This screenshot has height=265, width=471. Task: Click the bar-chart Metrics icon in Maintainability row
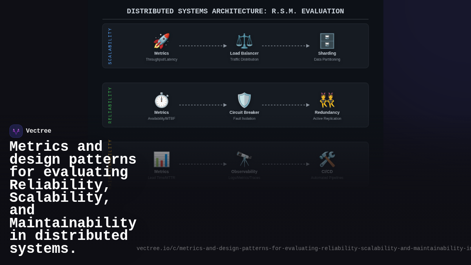pyautogui.click(x=161, y=159)
